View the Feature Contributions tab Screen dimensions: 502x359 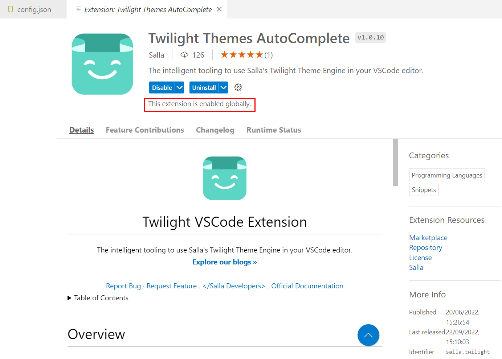coord(145,130)
